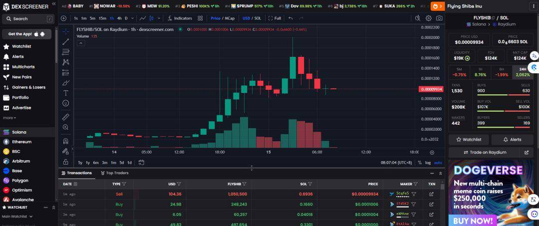Switch to the Top Traders tab
This screenshot has width=539, height=226.
point(114,173)
